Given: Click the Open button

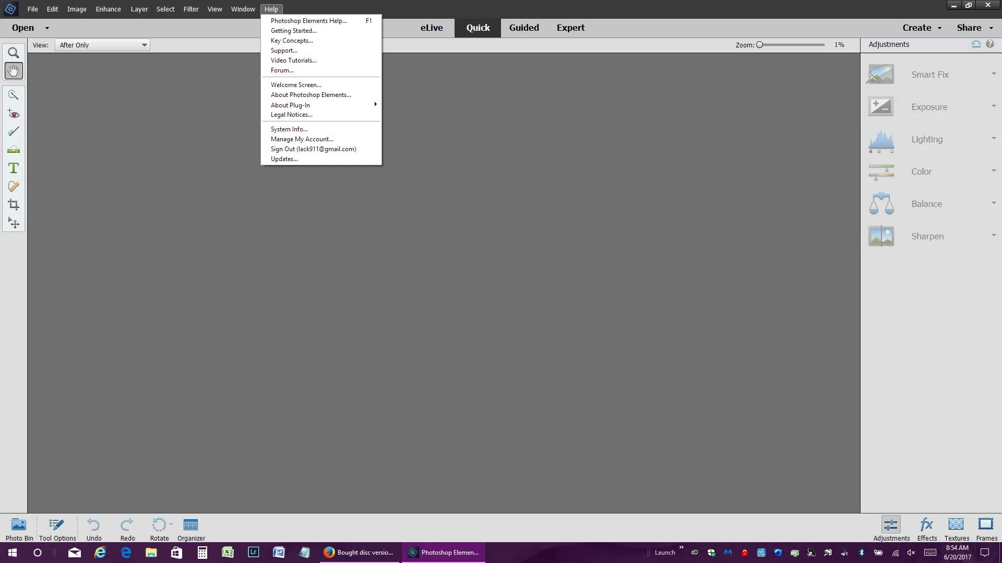Looking at the screenshot, I should [x=23, y=28].
